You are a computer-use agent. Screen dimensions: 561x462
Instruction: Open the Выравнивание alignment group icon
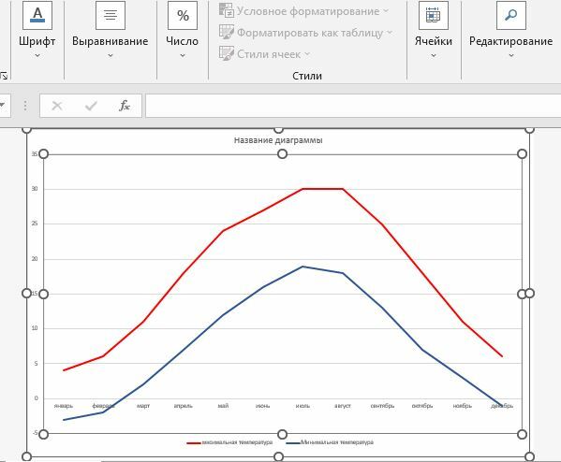111,15
